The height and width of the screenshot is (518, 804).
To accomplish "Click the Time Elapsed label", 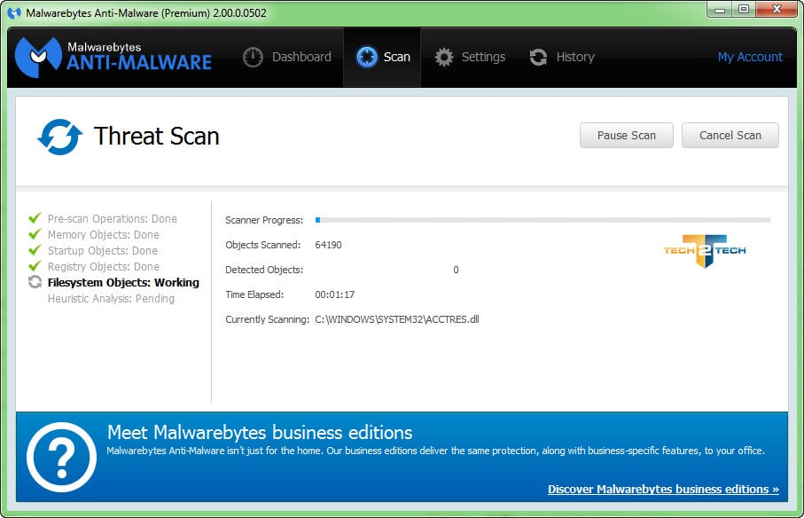I will click(254, 294).
